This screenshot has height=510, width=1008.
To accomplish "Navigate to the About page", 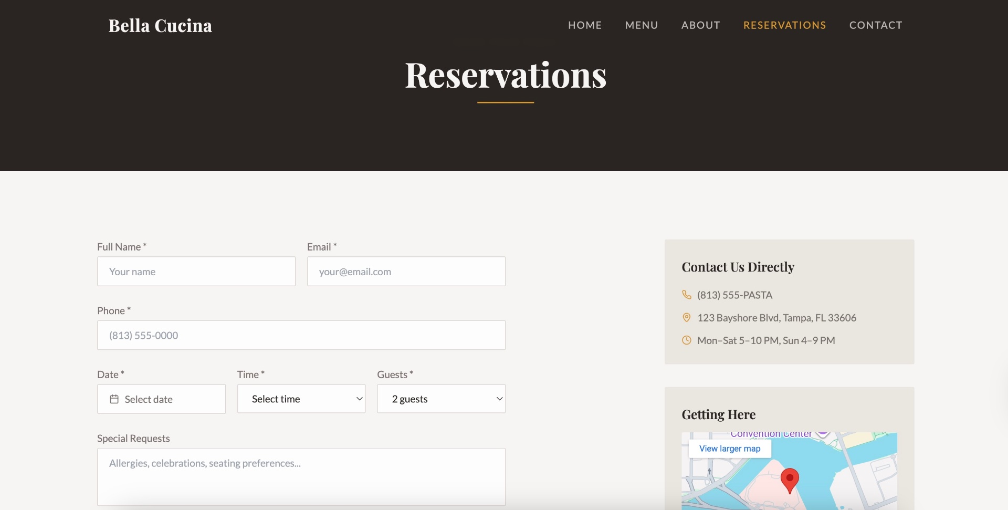I will (701, 25).
